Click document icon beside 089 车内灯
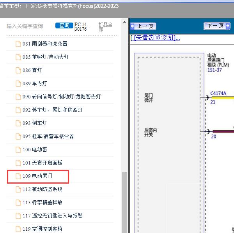Image resolution: width=234 pixels, height=233 pixels. [x=18, y=84]
